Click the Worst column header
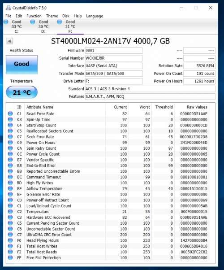224x270 pixels. coord(145,107)
